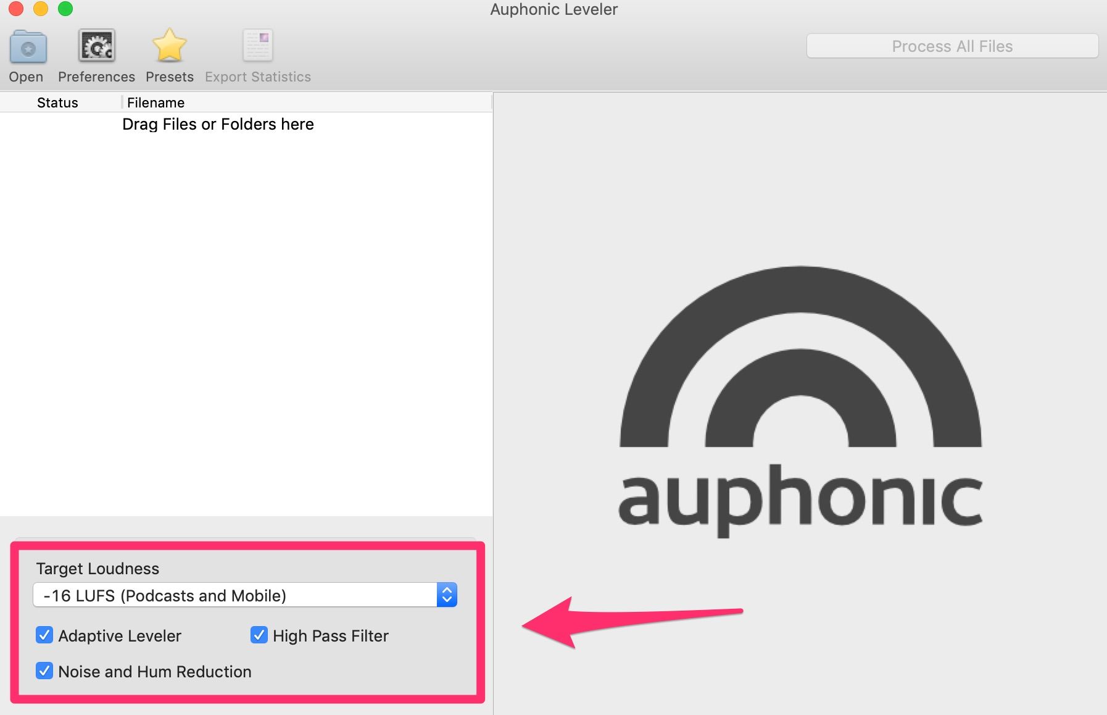Uncheck Noise and Hum Reduction

click(x=44, y=671)
